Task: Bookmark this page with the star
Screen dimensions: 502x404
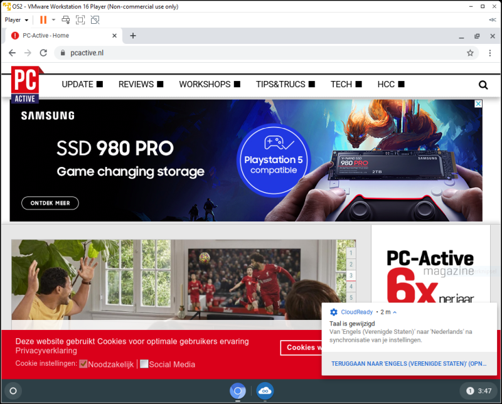Action: pyautogui.click(x=470, y=53)
